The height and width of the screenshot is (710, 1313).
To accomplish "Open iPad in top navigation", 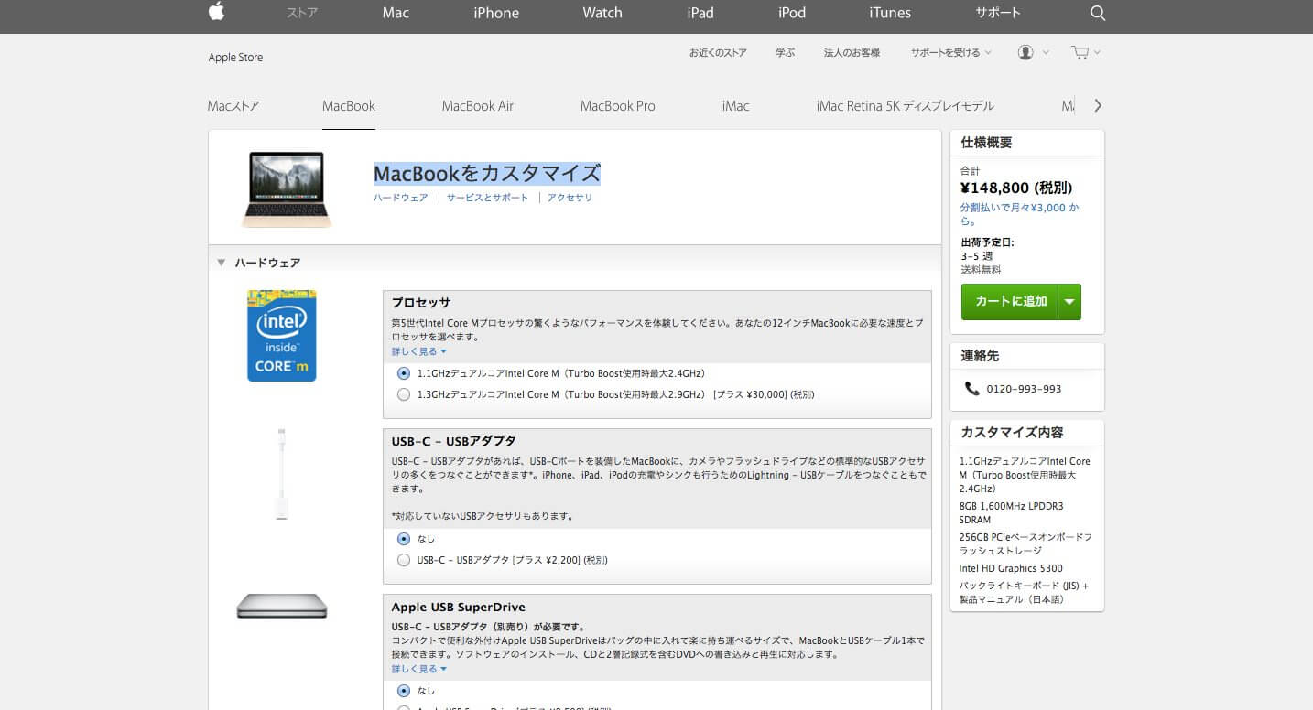I will pos(700,13).
